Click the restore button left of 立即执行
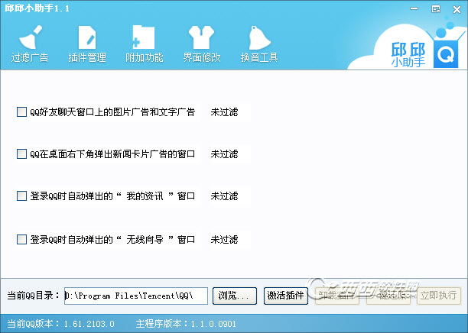Screen dimensions: 468x333 [388, 296]
